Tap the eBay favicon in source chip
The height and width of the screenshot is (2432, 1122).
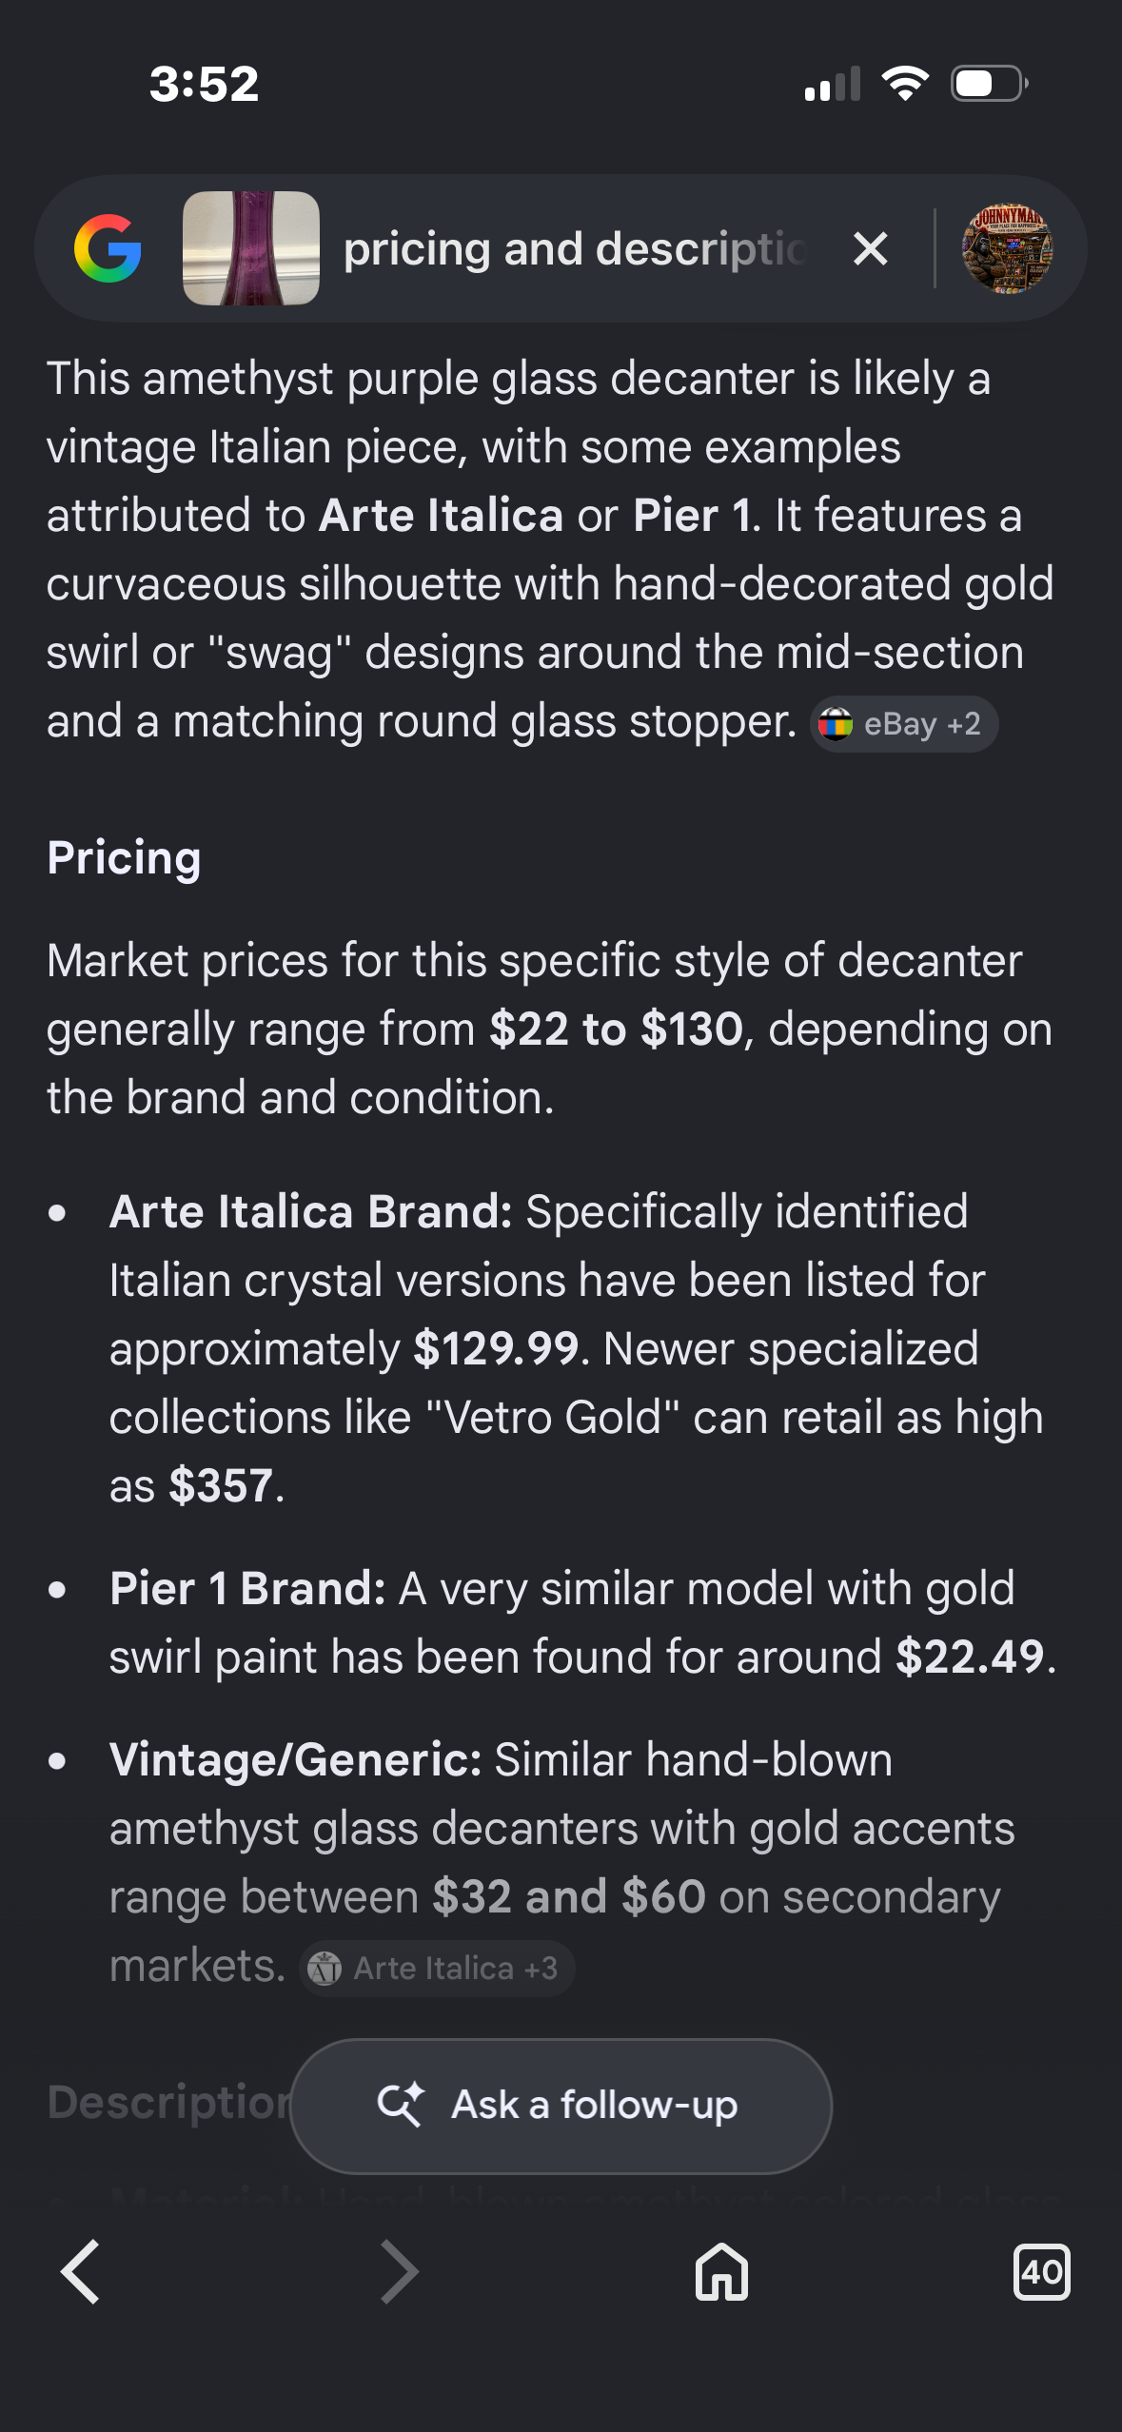(836, 724)
